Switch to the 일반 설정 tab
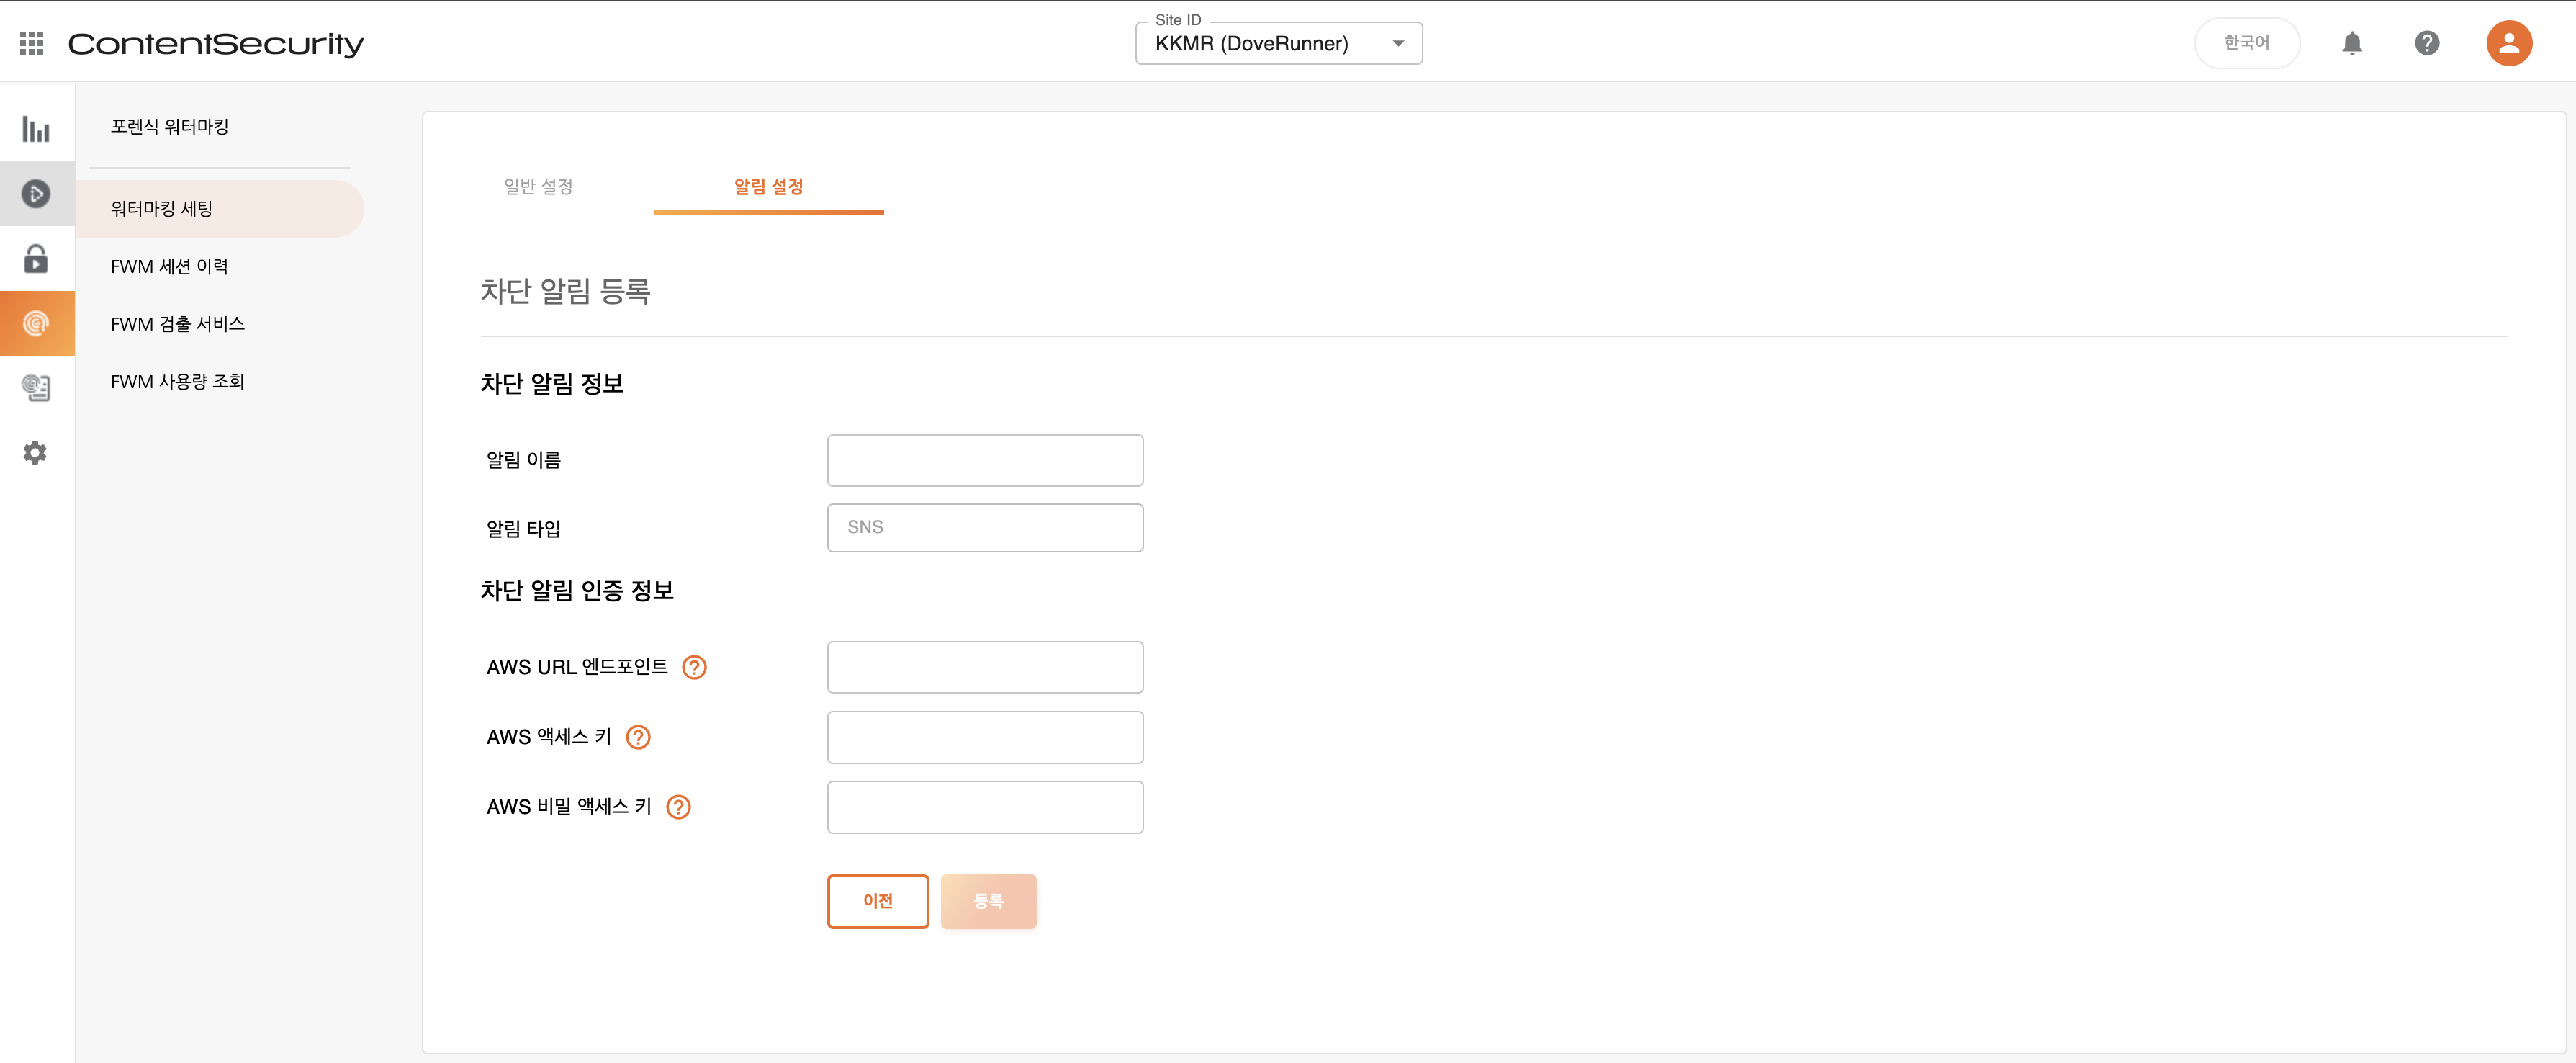Screen dimensions: 2576x1063 click(x=538, y=187)
